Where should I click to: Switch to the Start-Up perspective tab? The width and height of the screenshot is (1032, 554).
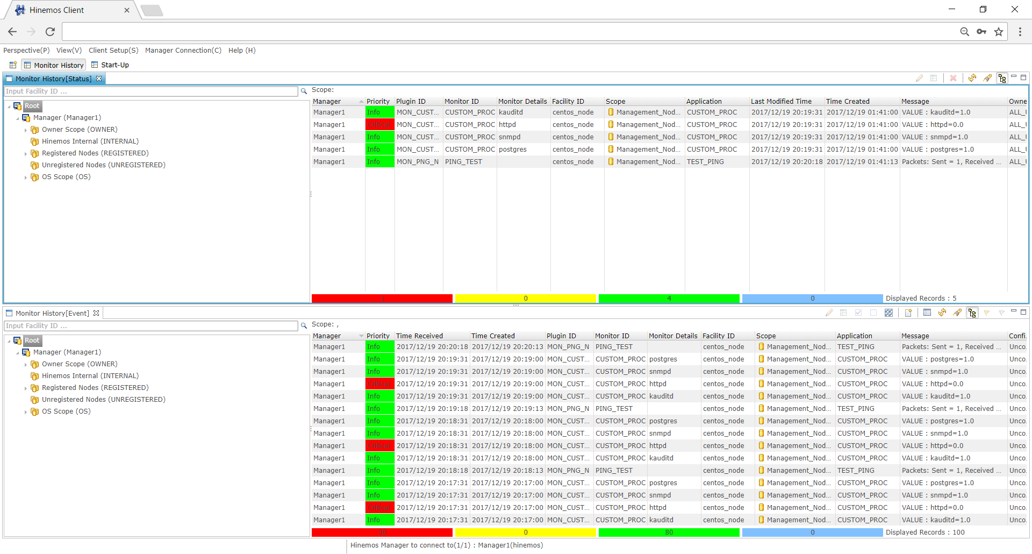(110, 65)
